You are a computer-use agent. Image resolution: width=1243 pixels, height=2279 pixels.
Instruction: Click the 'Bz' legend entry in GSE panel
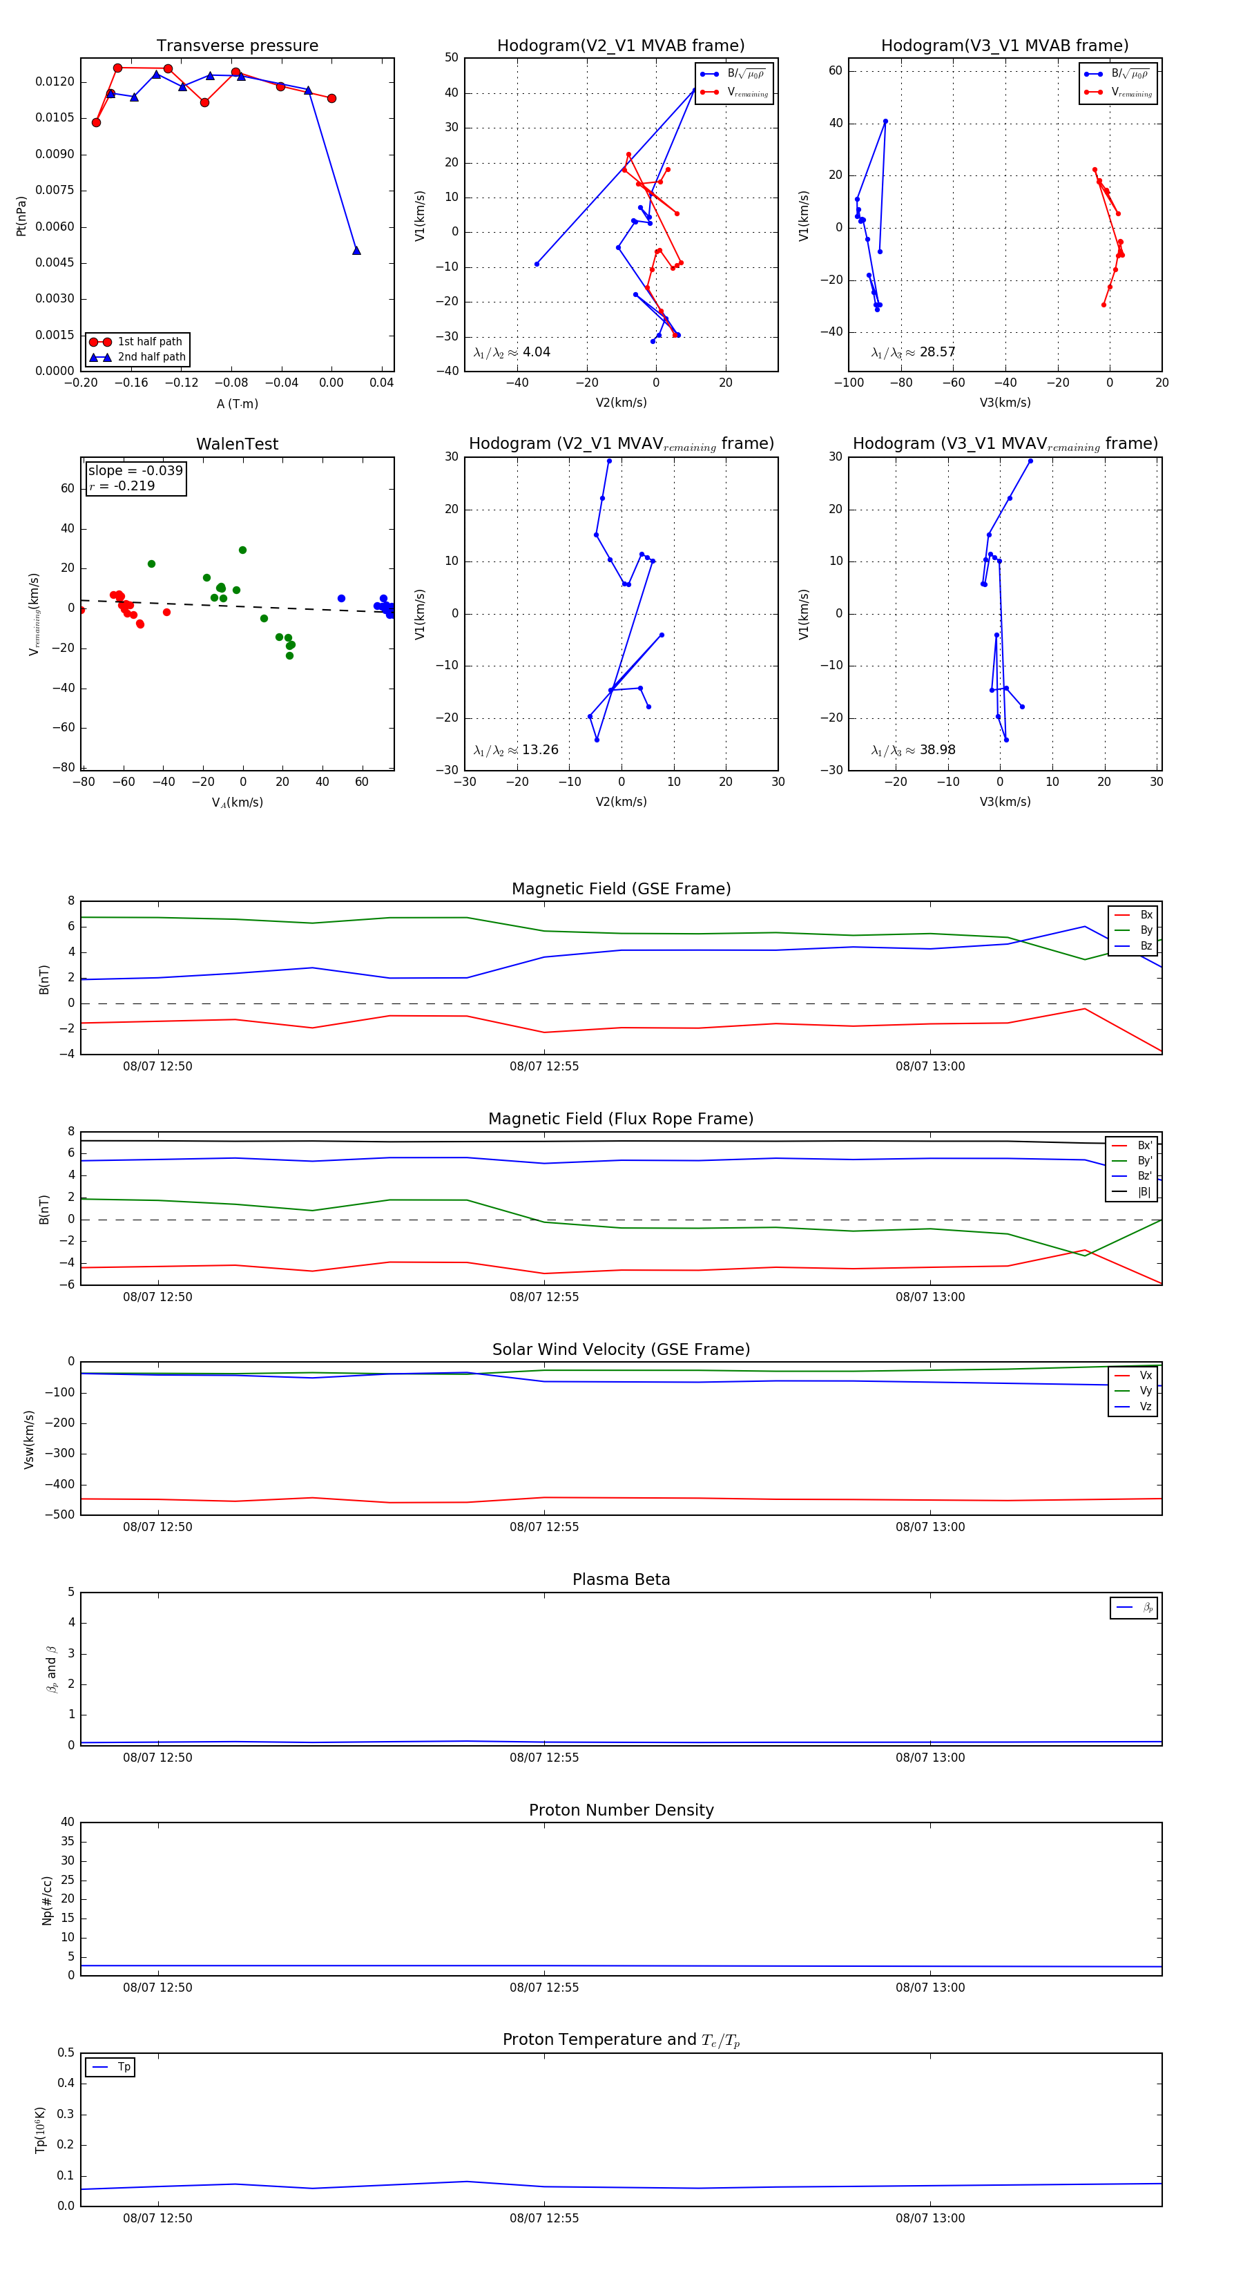pyautogui.click(x=1133, y=945)
